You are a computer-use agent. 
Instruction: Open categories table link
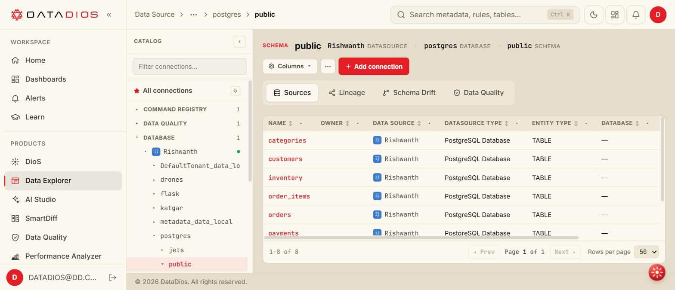(x=287, y=140)
